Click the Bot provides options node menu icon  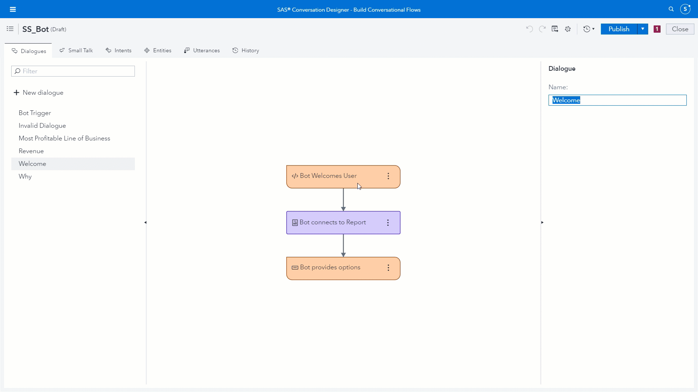[x=388, y=267]
